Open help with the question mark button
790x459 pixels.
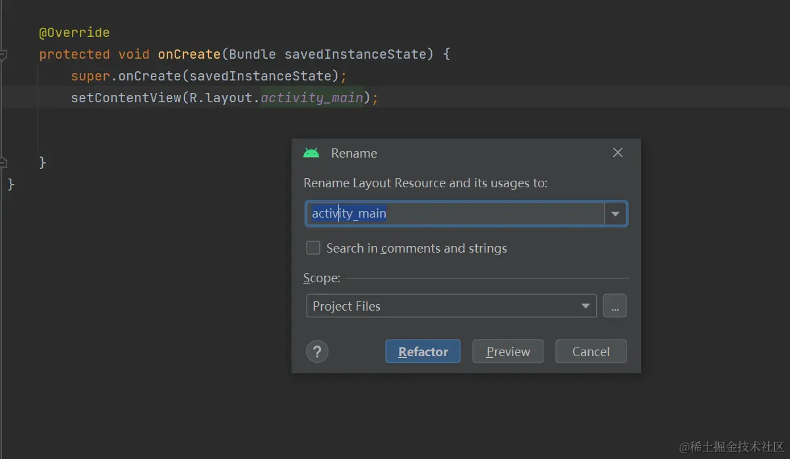(317, 352)
